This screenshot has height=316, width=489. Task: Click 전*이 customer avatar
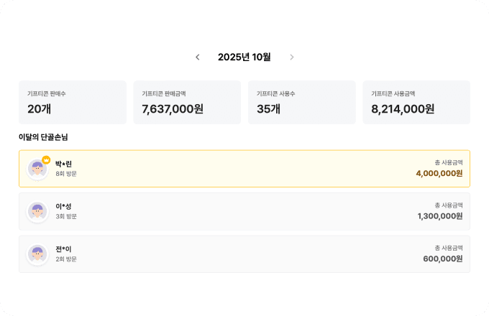tap(37, 254)
